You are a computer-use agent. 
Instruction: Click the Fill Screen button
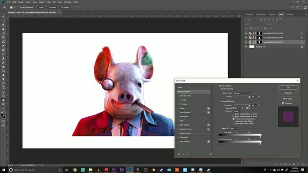click(65, 7)
